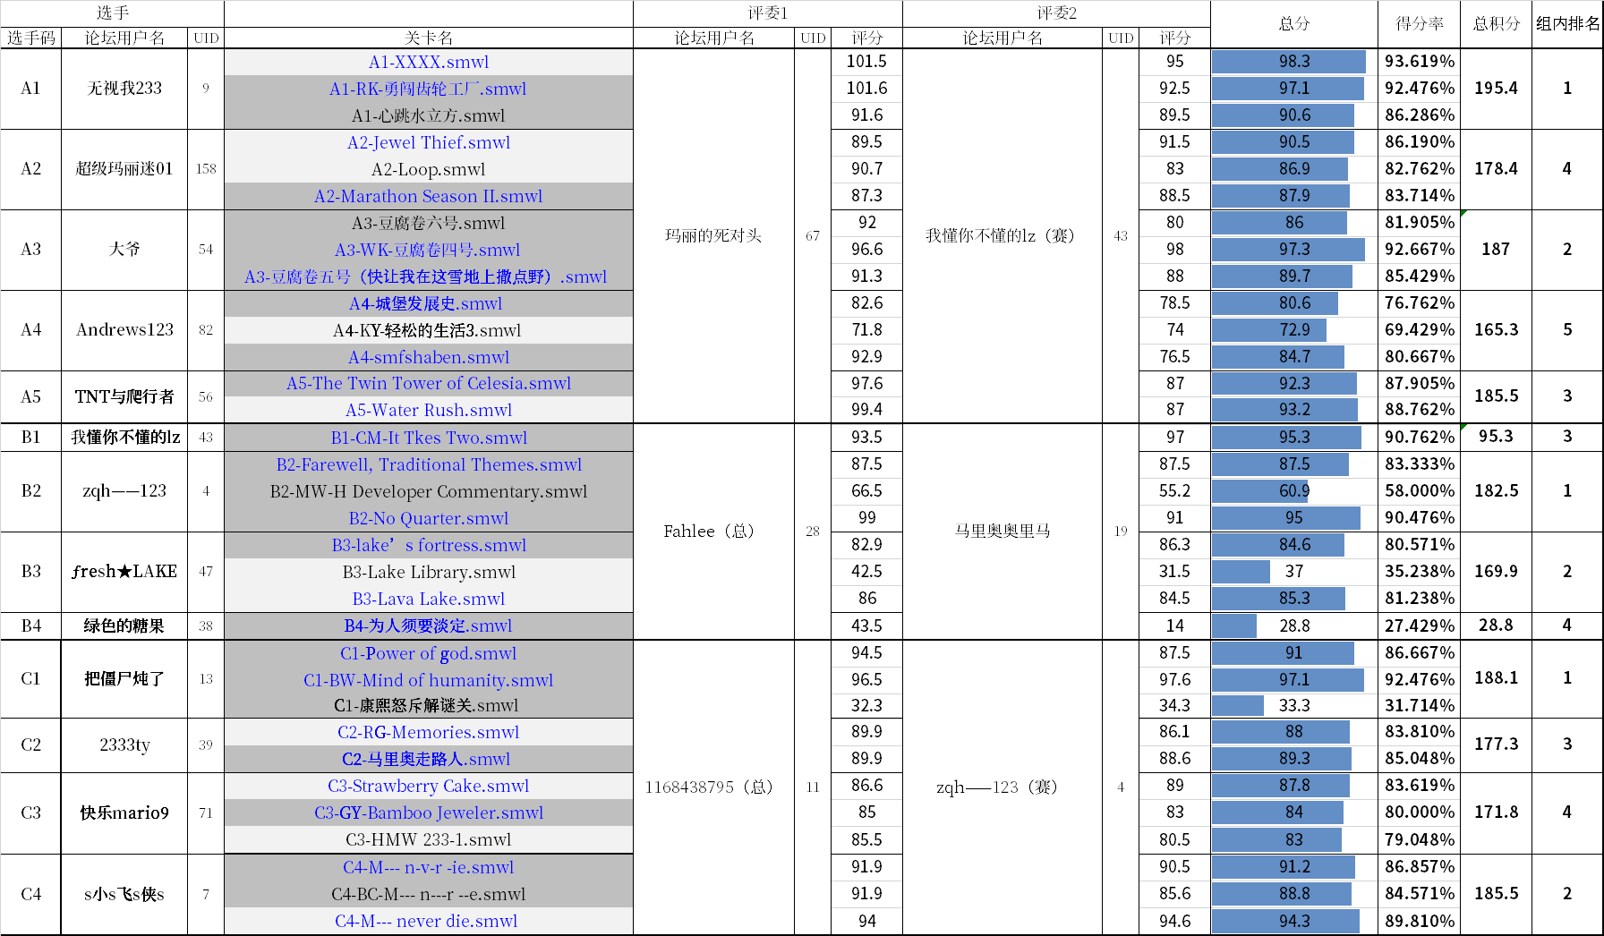The height and width of the screenshot is (936, 1604).
Task: Open C3-GY-Bamboo Jeweler.smwl link
Action: click(x=429, y=813)
